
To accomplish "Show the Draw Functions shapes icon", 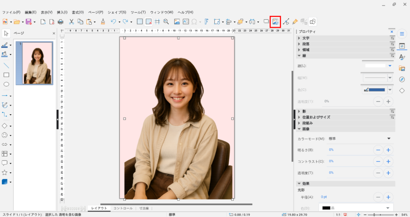I will [312, 22].
